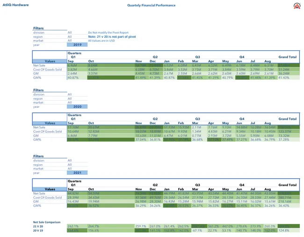Click 21 V 20 Apr value 561.2%
This screenshot has width=304, height=237.
(x=214, y=226)
